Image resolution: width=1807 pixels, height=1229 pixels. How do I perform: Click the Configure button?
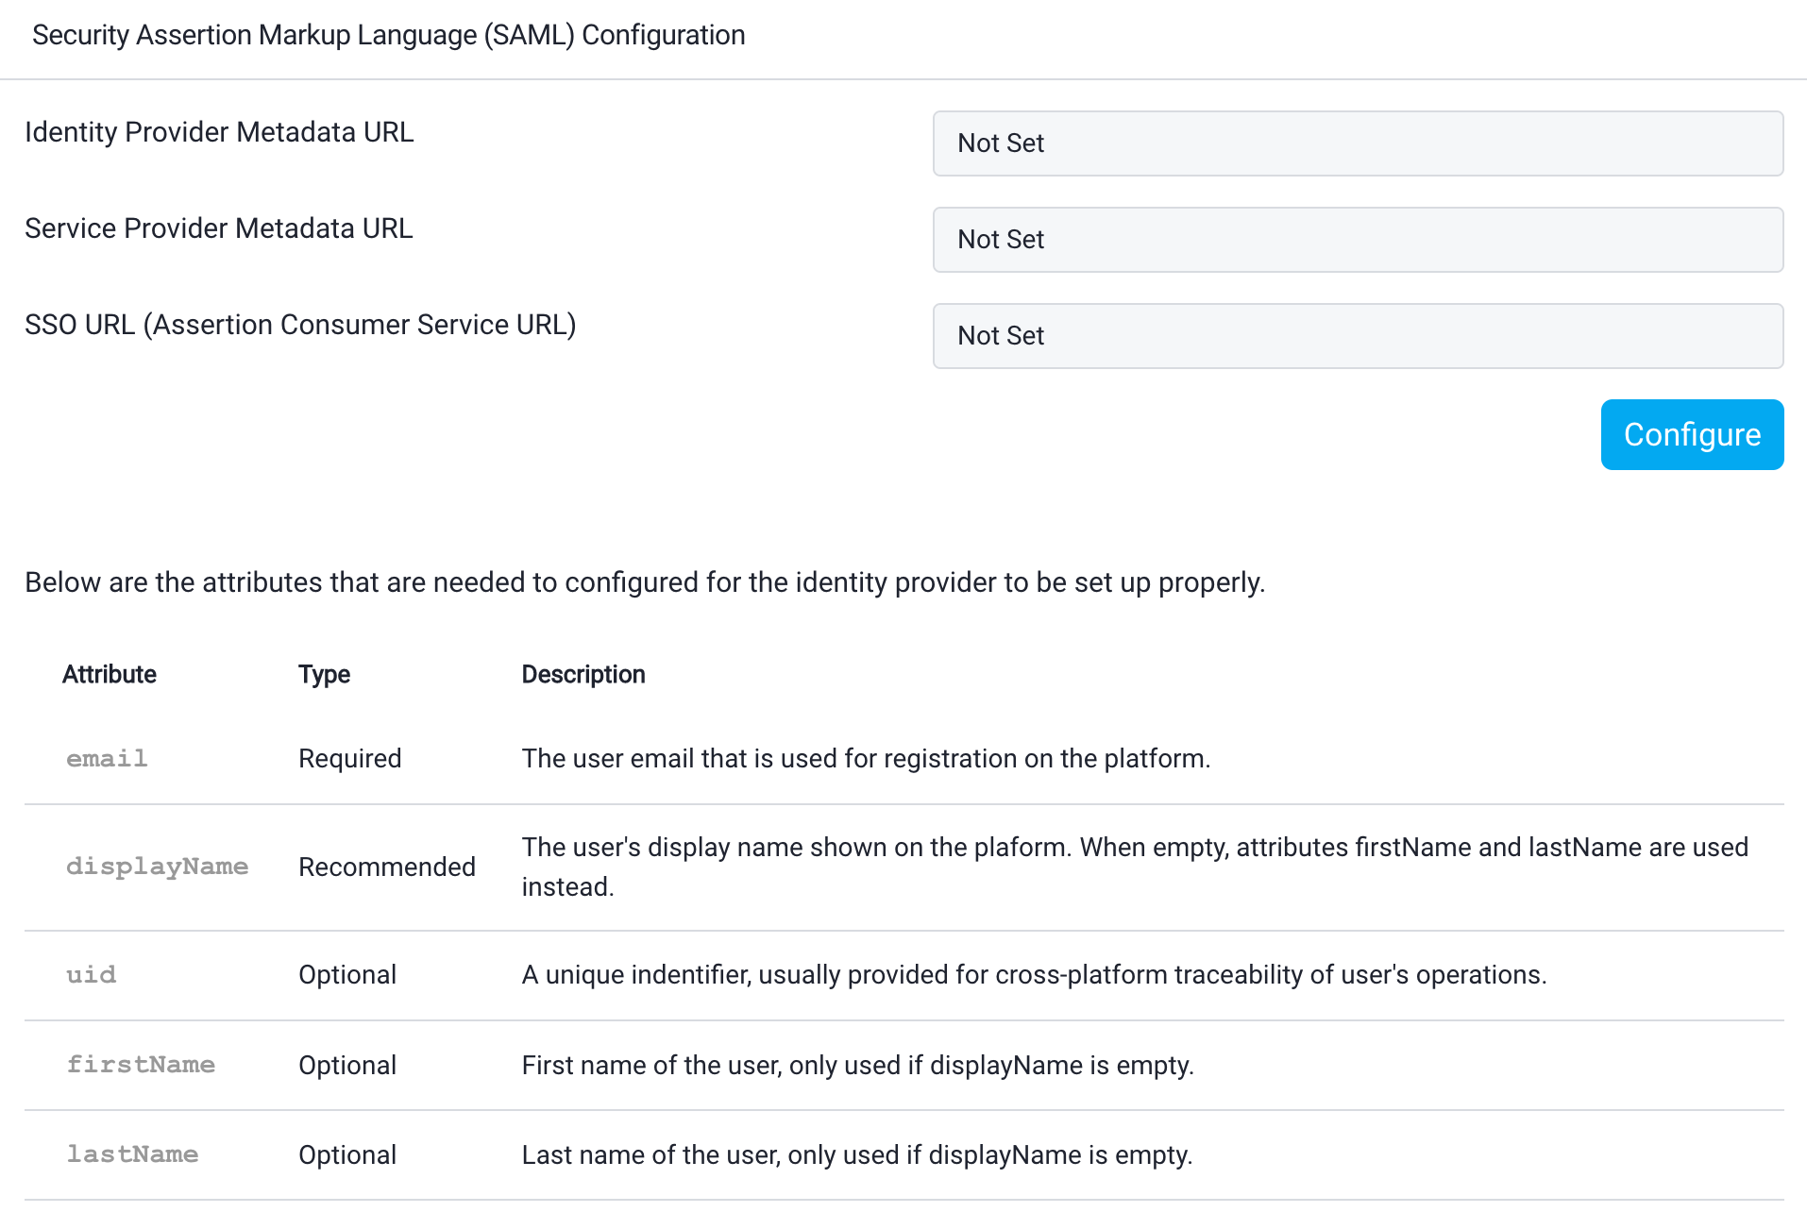pyautogui.click(x=1691, y=435)
